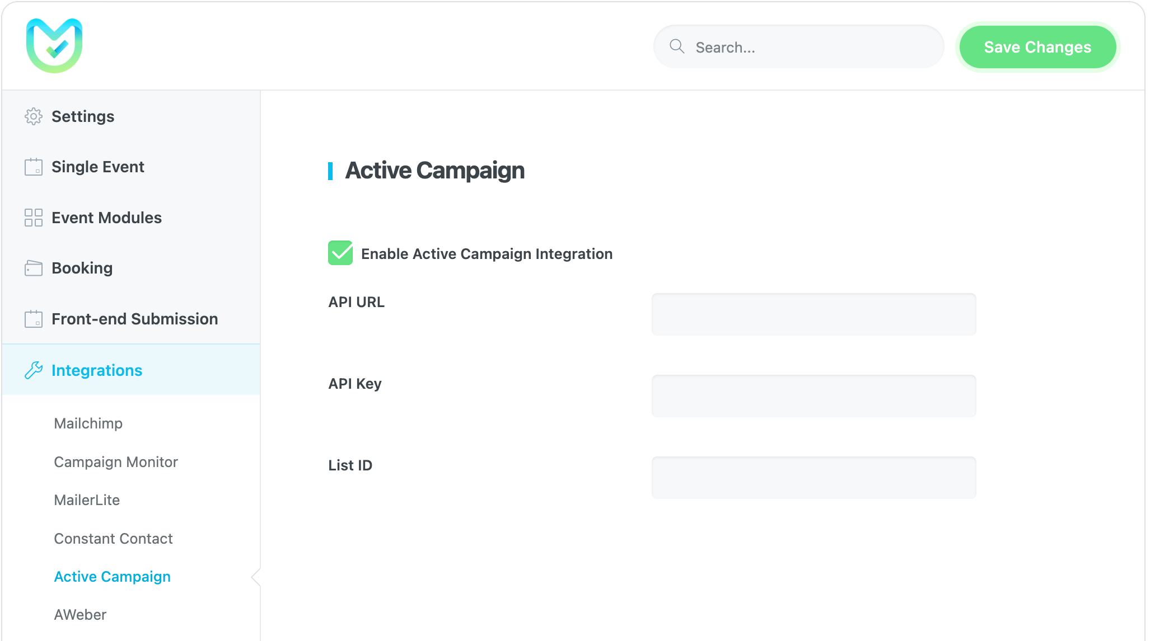Image resolution: width=1150 pixels, height=641 pixels.
Task: Focus the API URL input box
Action: point(814,314)
